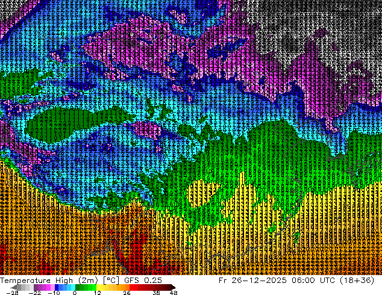
Task: Click the '26' legend scale value
Action: click(127, 293)
